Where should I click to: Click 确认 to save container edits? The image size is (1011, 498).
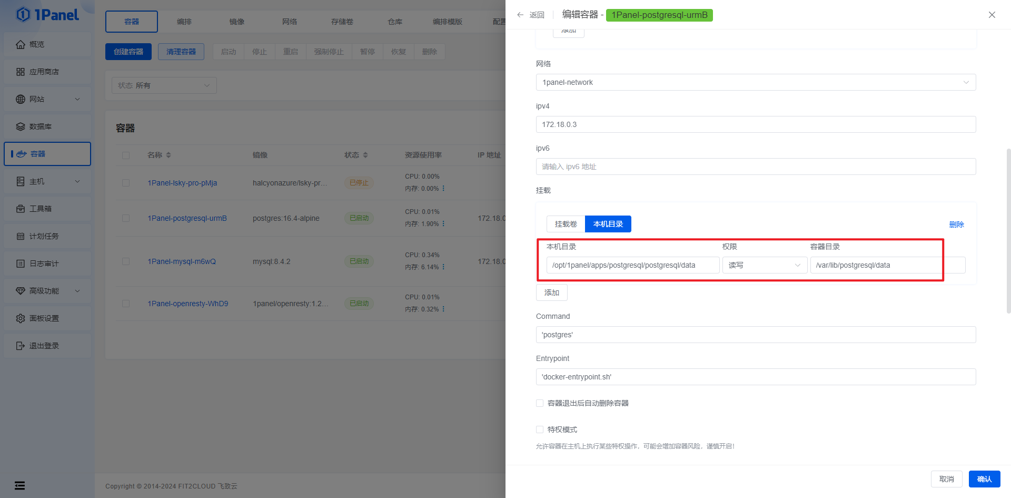coord(985,479)
